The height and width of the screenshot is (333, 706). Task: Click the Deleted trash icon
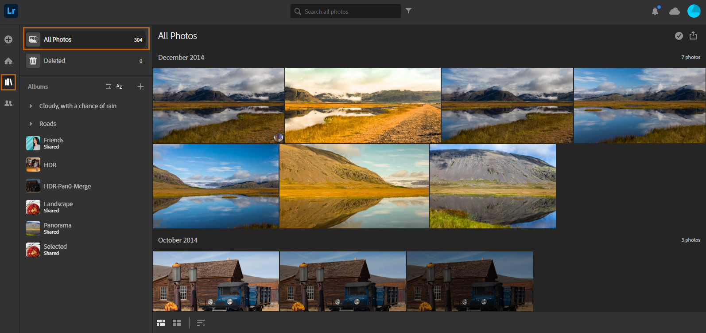(x=33, y=61)
